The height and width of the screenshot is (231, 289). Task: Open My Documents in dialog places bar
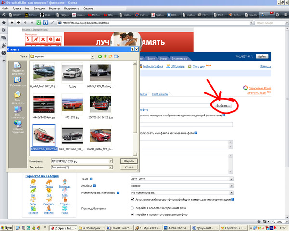(18, 98)
